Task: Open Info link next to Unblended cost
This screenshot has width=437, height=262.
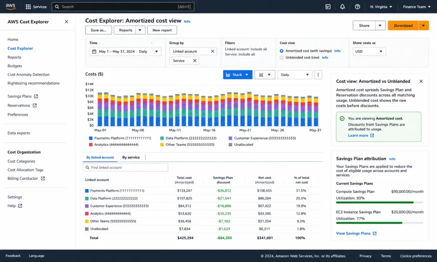Action: click(325, 58)
